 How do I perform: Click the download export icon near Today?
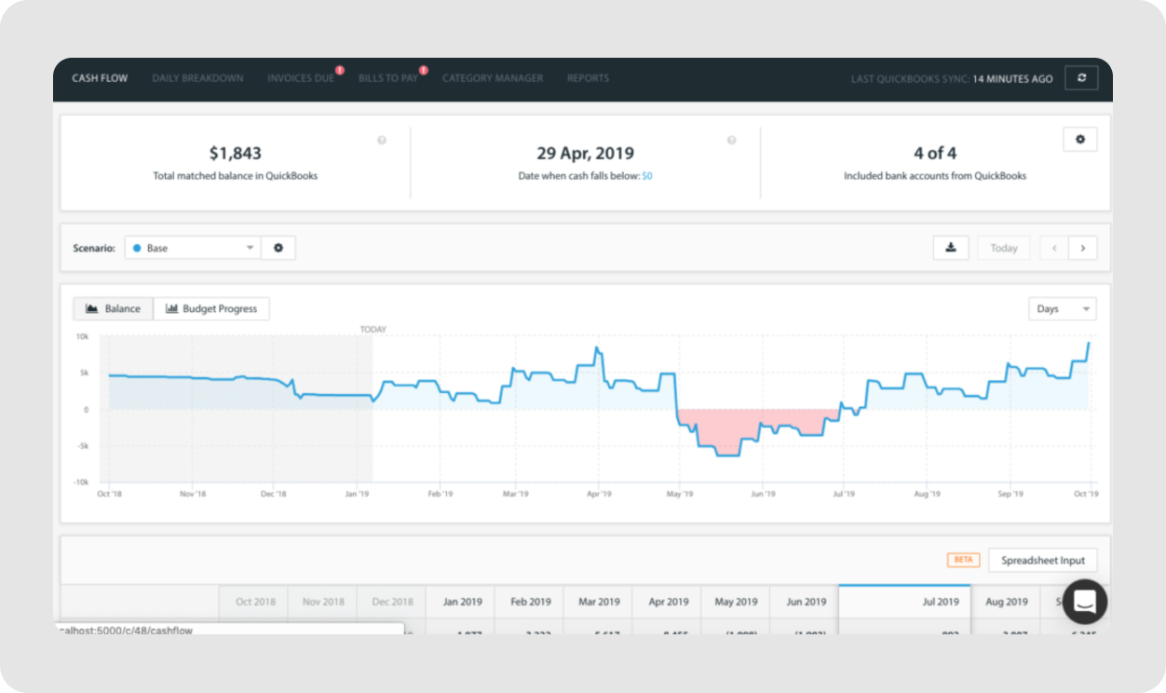pos(950,248)
